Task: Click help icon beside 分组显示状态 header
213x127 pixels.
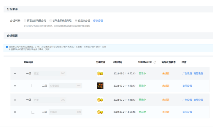Action: click(155, 62)
